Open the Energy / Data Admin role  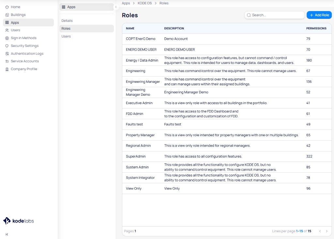(142, 60)
